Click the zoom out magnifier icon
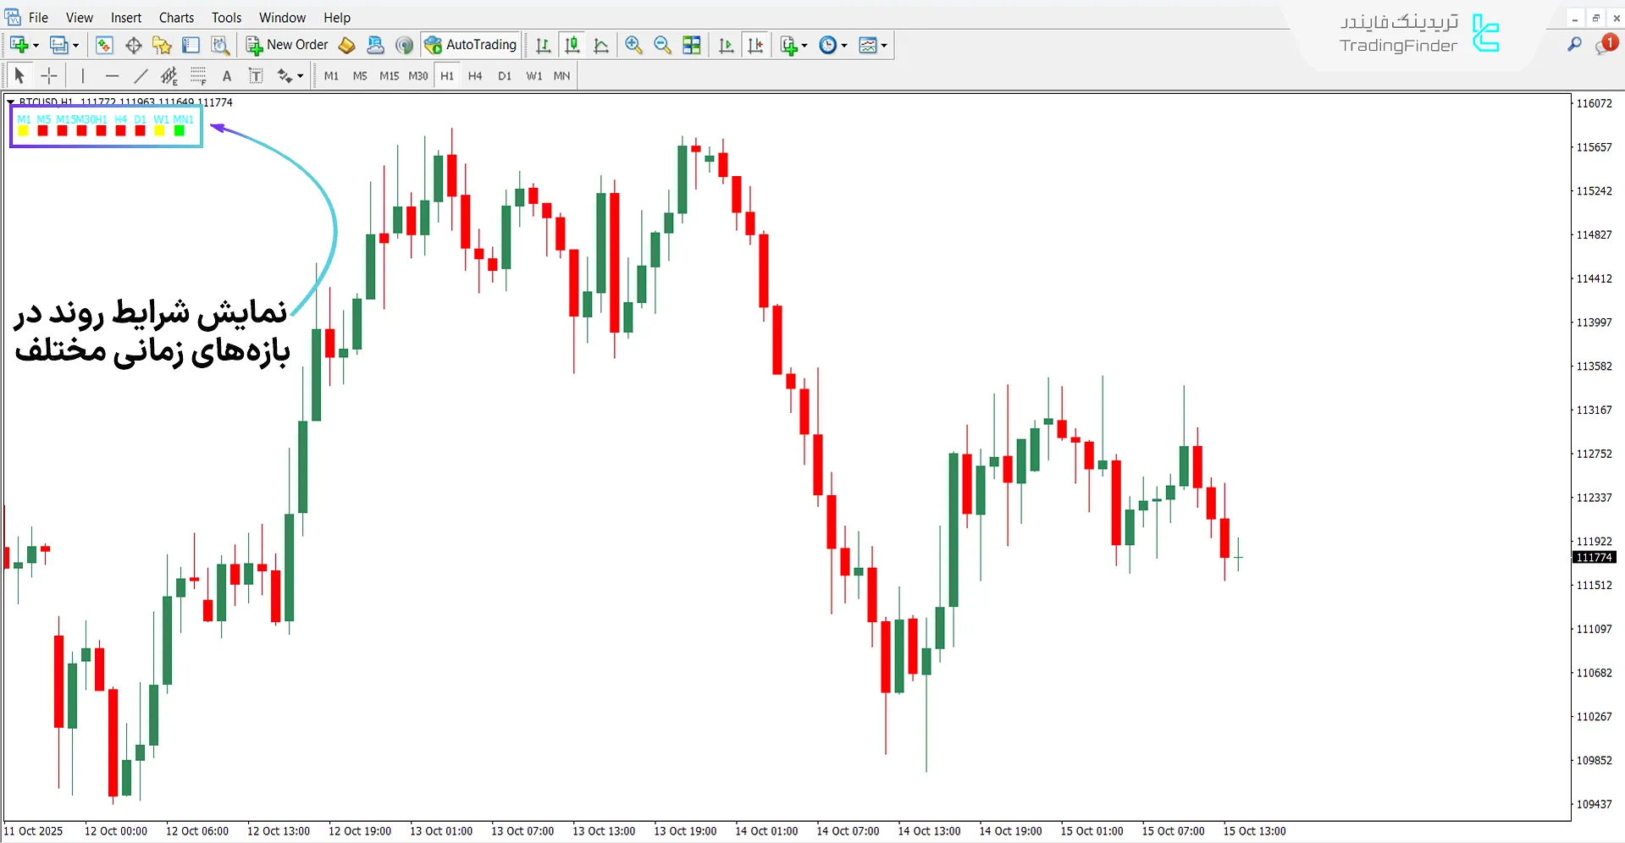Screen dimensions: 1625x843 662,46
